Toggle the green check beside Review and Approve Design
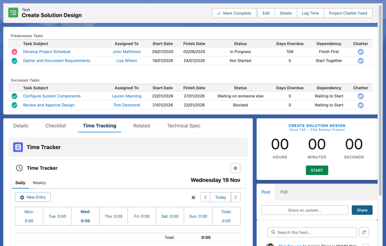Image resolution: width=386 pixels, height=246 pixels. point(14,105)
